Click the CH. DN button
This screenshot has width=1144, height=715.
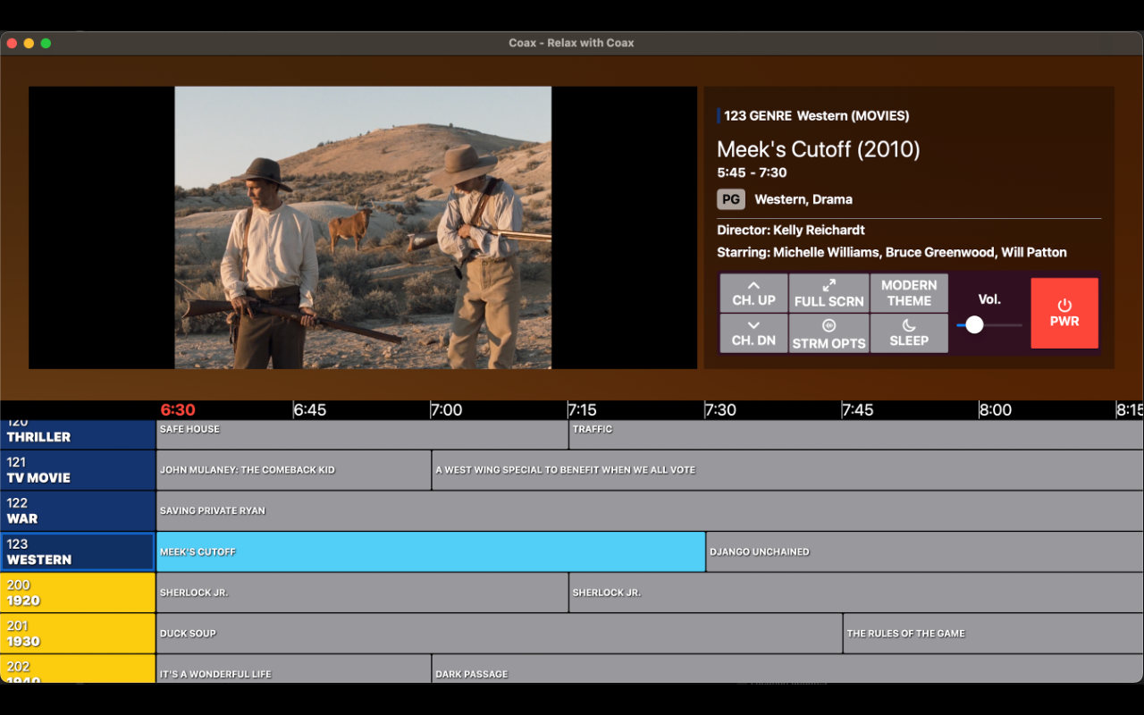pos(753,332)
